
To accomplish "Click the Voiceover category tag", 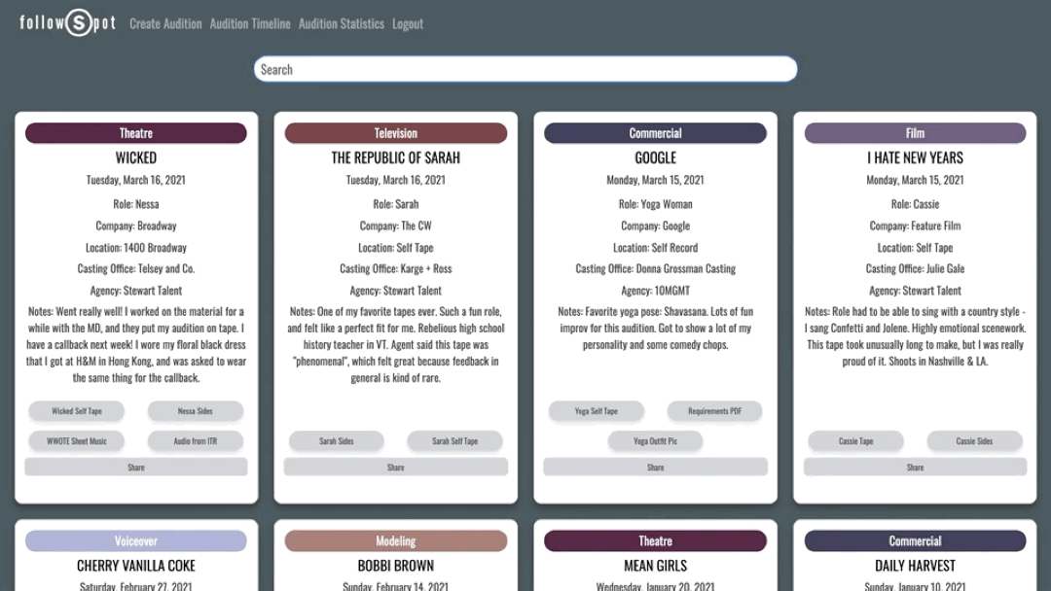I will 136,540.
